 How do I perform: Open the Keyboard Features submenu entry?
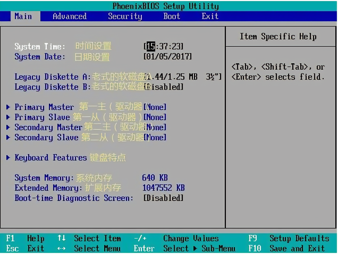pyautogui.click(x=51, y=158)
